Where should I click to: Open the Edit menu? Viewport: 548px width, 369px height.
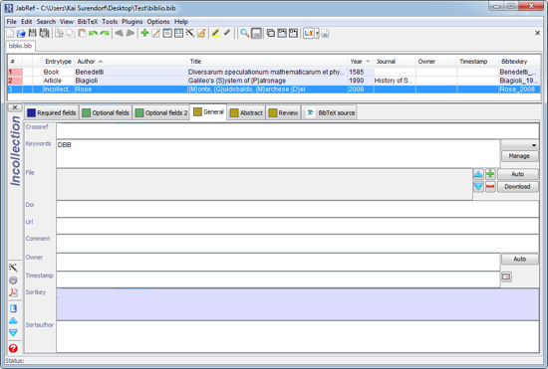tap(27, 22)
